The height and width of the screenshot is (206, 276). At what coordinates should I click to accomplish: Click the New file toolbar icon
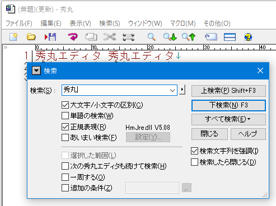click(13, 37)
